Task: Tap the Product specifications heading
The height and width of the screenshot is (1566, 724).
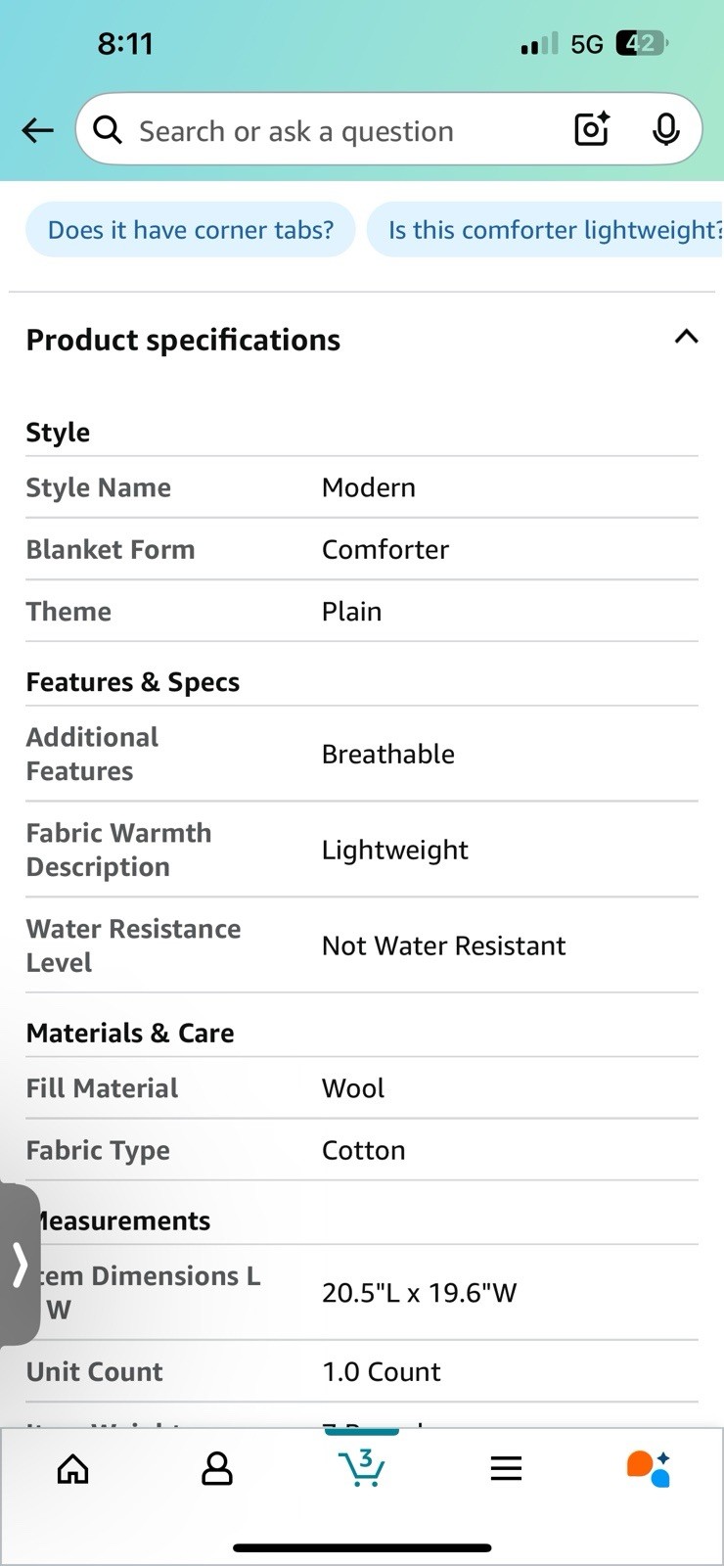Action: click(x=184, y=340)
